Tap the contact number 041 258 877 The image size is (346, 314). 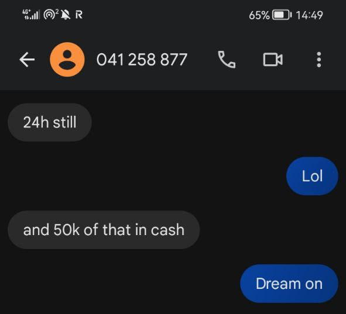coord(142,60)
